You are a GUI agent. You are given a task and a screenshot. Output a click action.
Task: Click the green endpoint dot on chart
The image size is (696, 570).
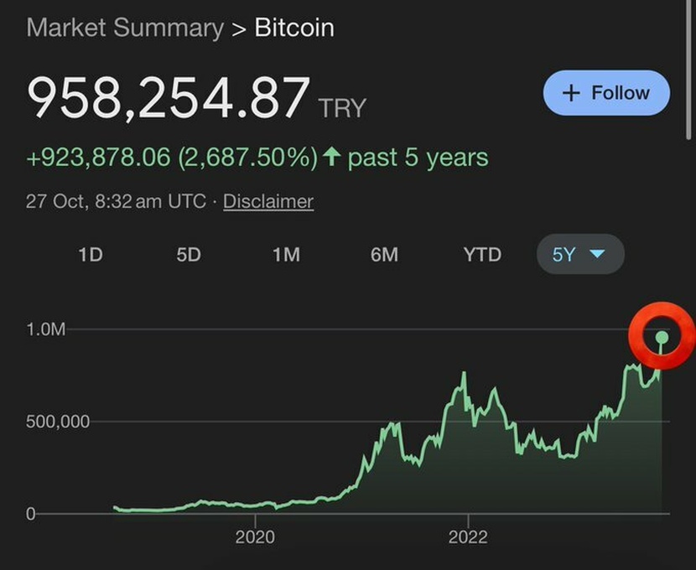click(662, 338)
